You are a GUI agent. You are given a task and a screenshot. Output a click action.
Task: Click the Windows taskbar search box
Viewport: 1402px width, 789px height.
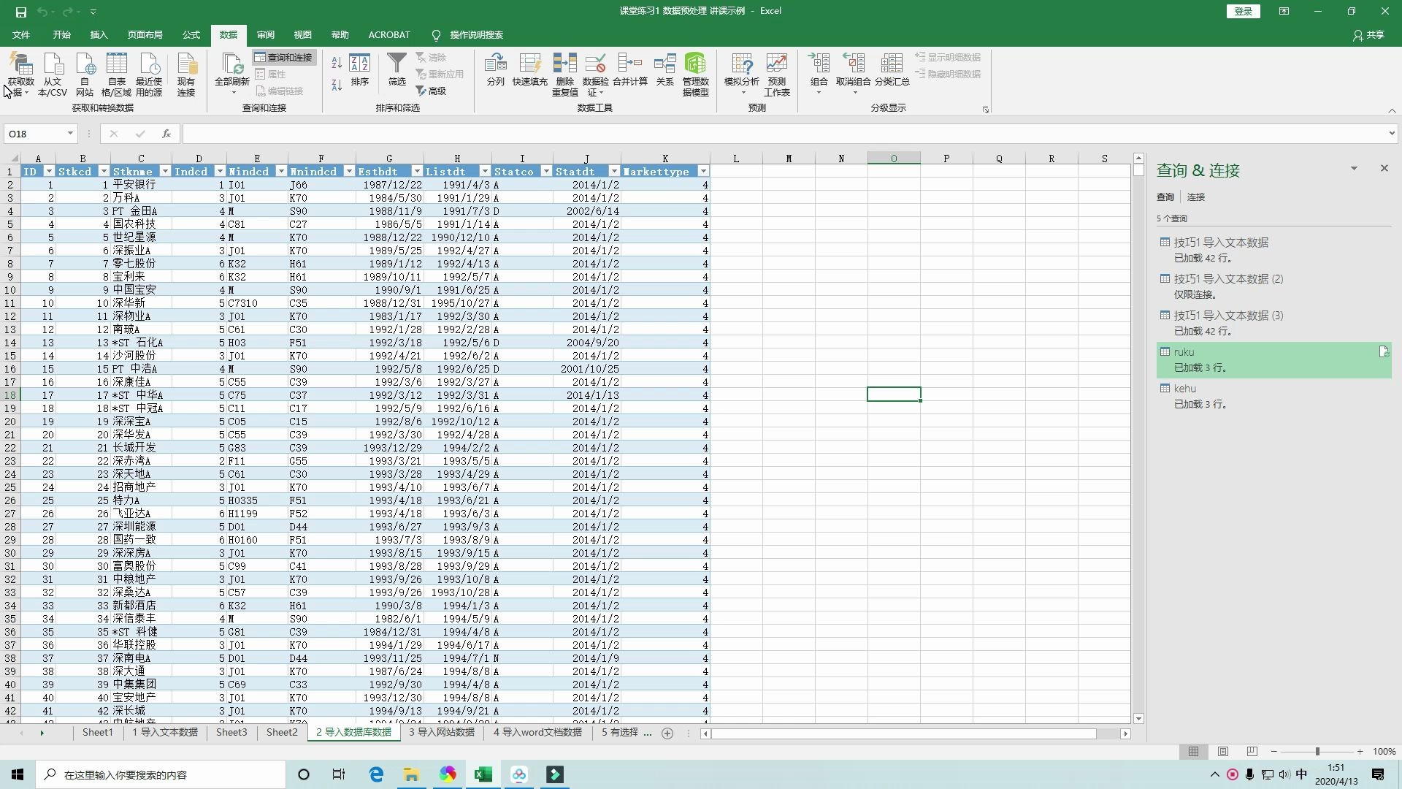point(161,774)
